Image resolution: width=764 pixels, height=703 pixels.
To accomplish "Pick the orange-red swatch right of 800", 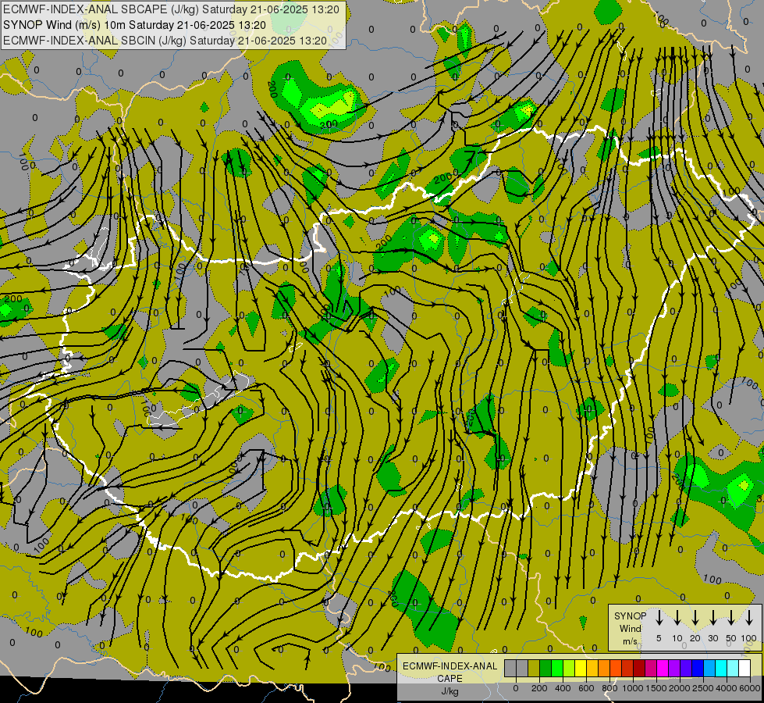I will 616,668.
